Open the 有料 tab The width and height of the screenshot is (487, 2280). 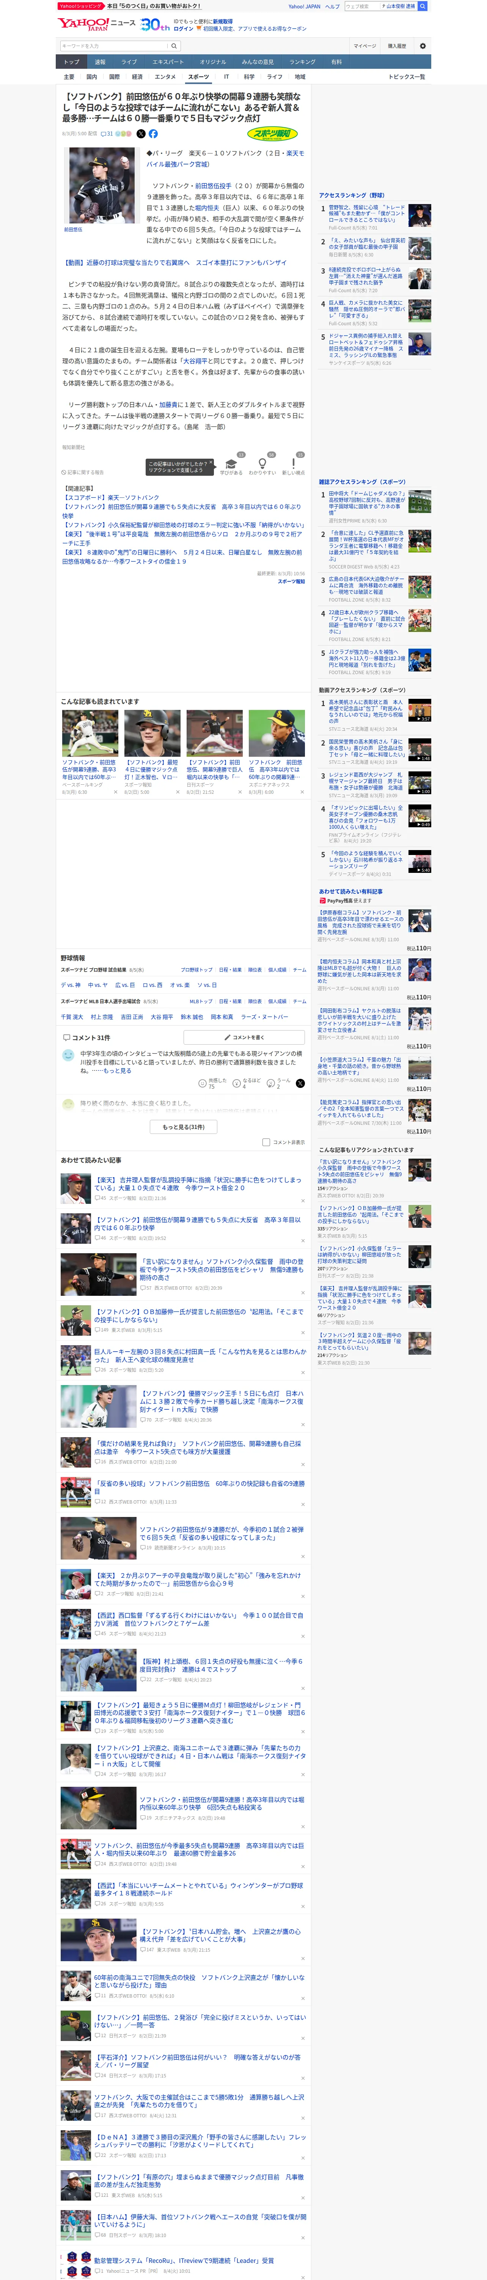(337, 62)
